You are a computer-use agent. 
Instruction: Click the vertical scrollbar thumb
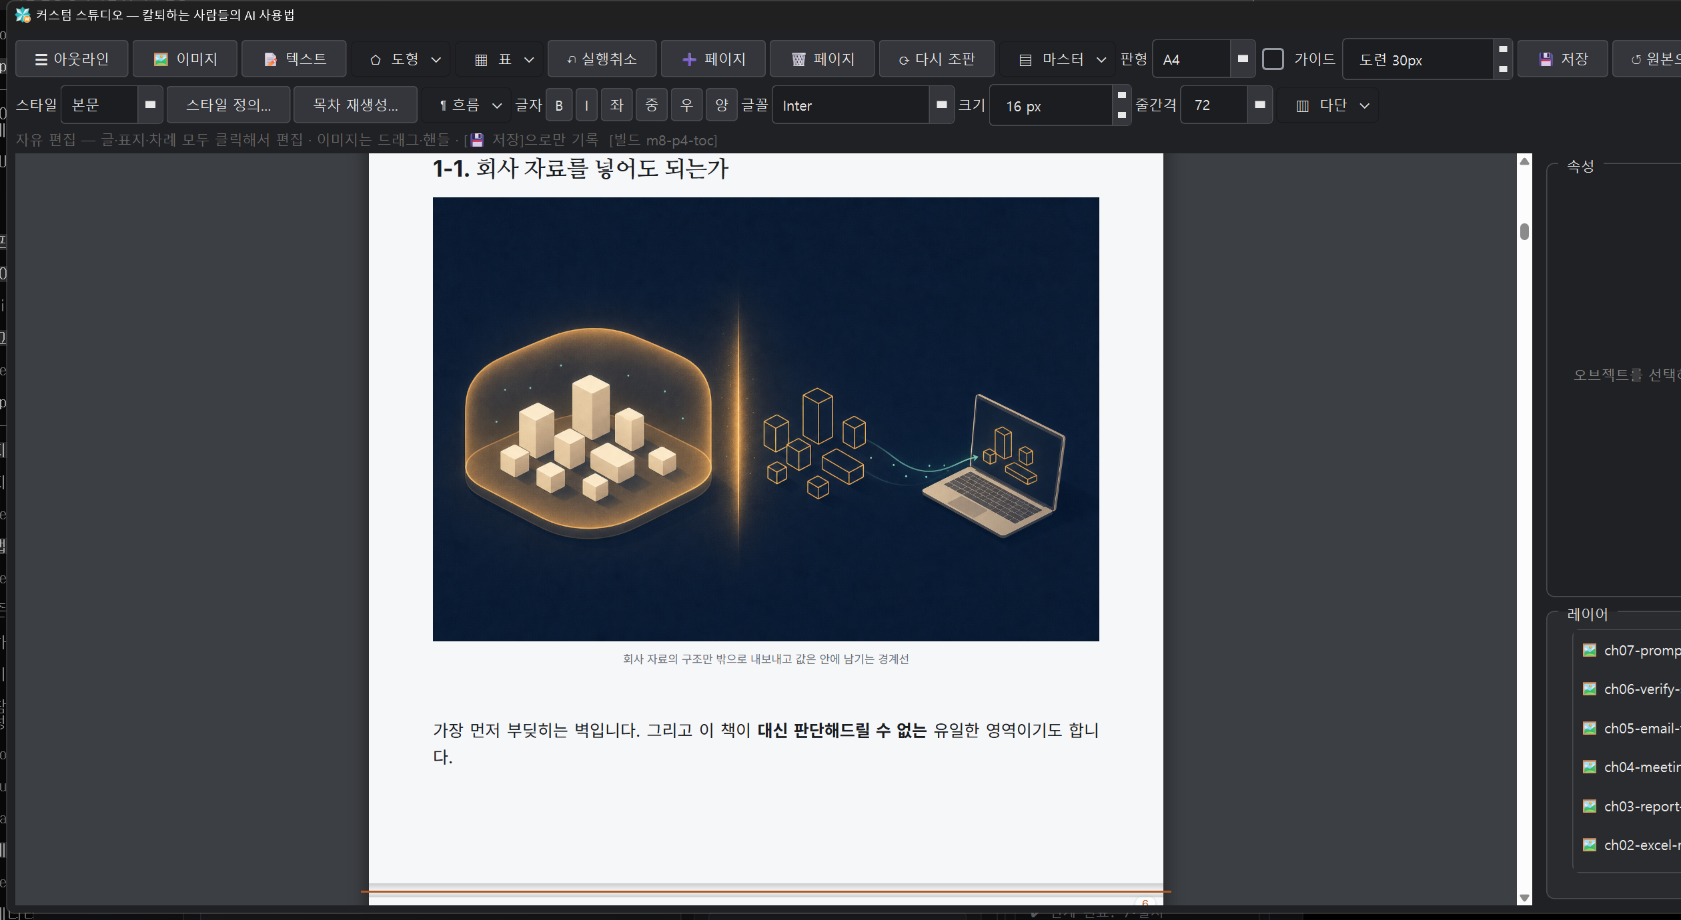1524,231
